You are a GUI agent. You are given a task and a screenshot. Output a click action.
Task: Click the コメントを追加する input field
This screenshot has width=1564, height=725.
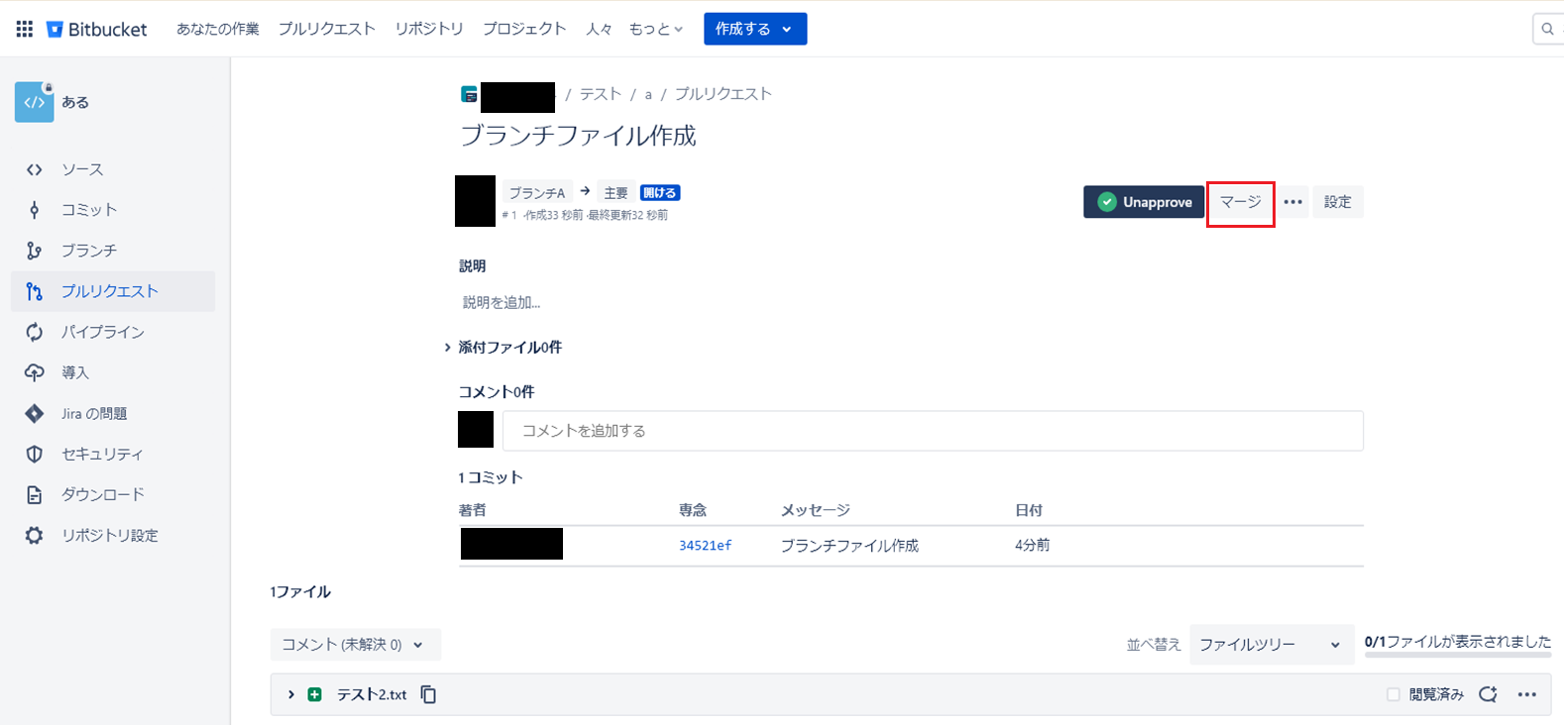[x=933, y=431]
